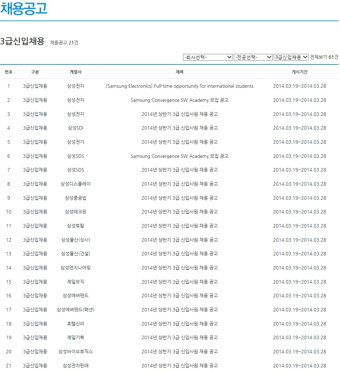Open the 3급신입채용 category dropdown
340x372 pixels.
pos(291,57)
